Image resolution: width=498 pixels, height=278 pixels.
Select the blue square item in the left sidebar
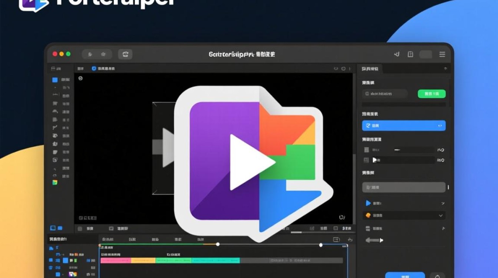55,80
